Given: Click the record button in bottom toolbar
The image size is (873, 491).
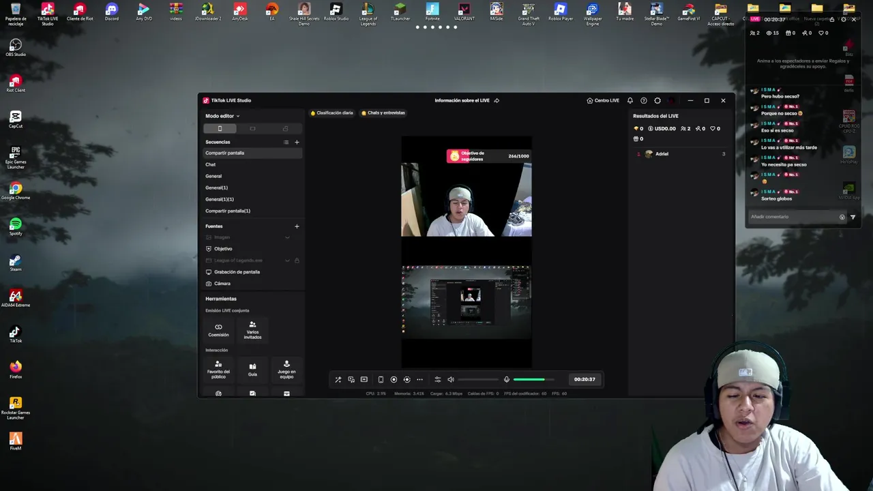Looking at the screenshot, I should [x=394, y=379].
